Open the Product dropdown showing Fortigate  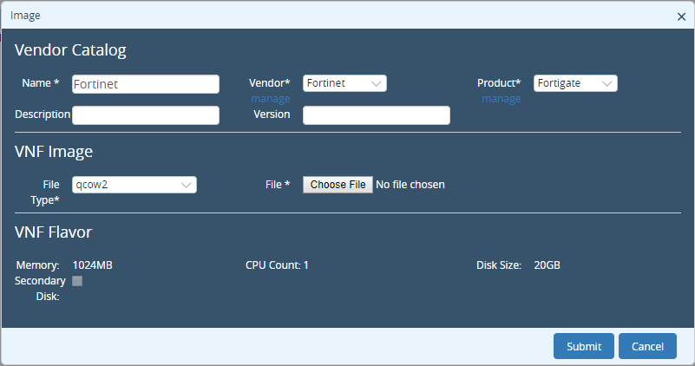click(x=575, y=83)
